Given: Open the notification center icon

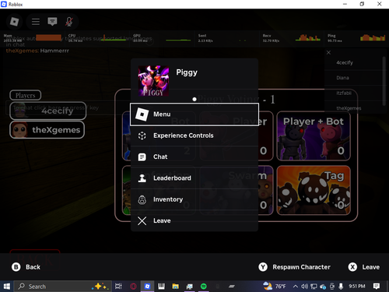Looking at the screenshot, I should click(377, 287).
